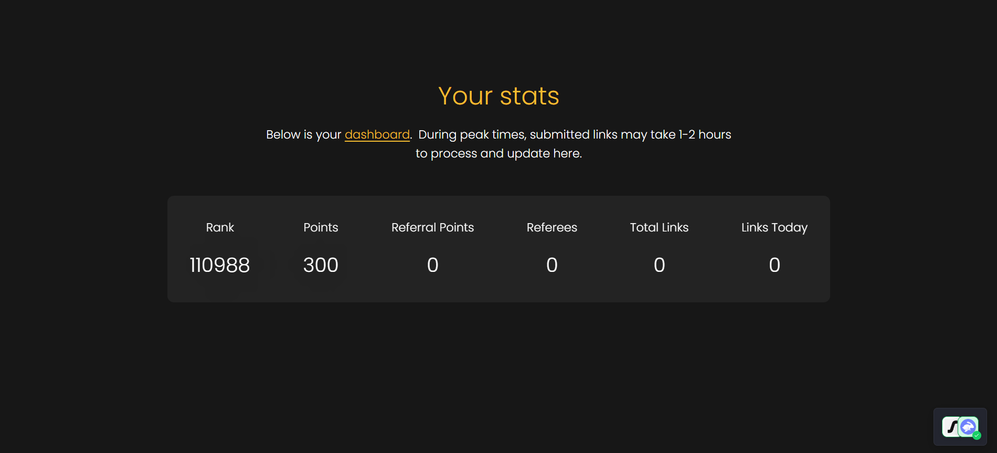
Task: Click the blue rabbit wallet icon
Action: coord(968,426)
